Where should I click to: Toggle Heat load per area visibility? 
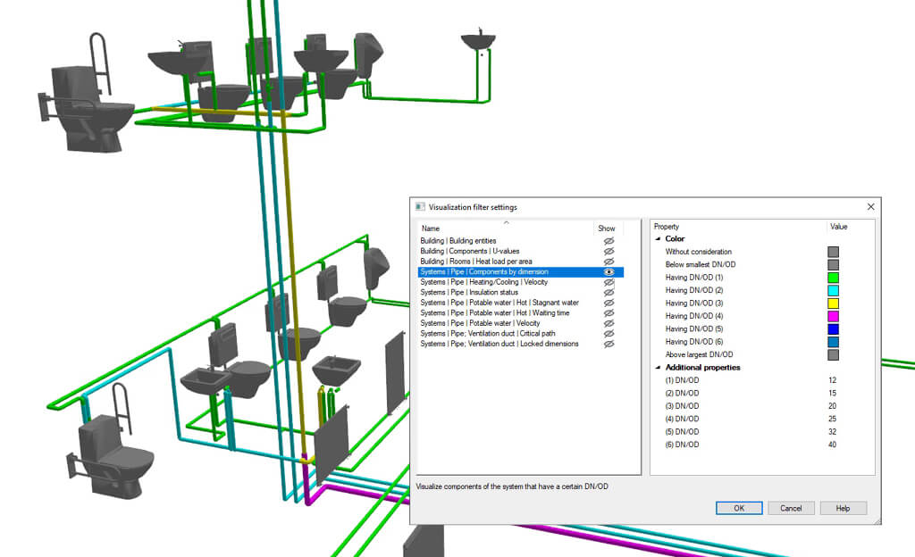click(x=609, y=262)
